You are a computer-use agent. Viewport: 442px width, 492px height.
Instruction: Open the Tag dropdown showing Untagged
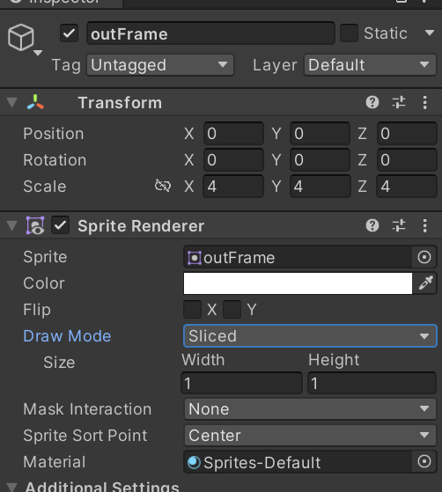(160, 65)
